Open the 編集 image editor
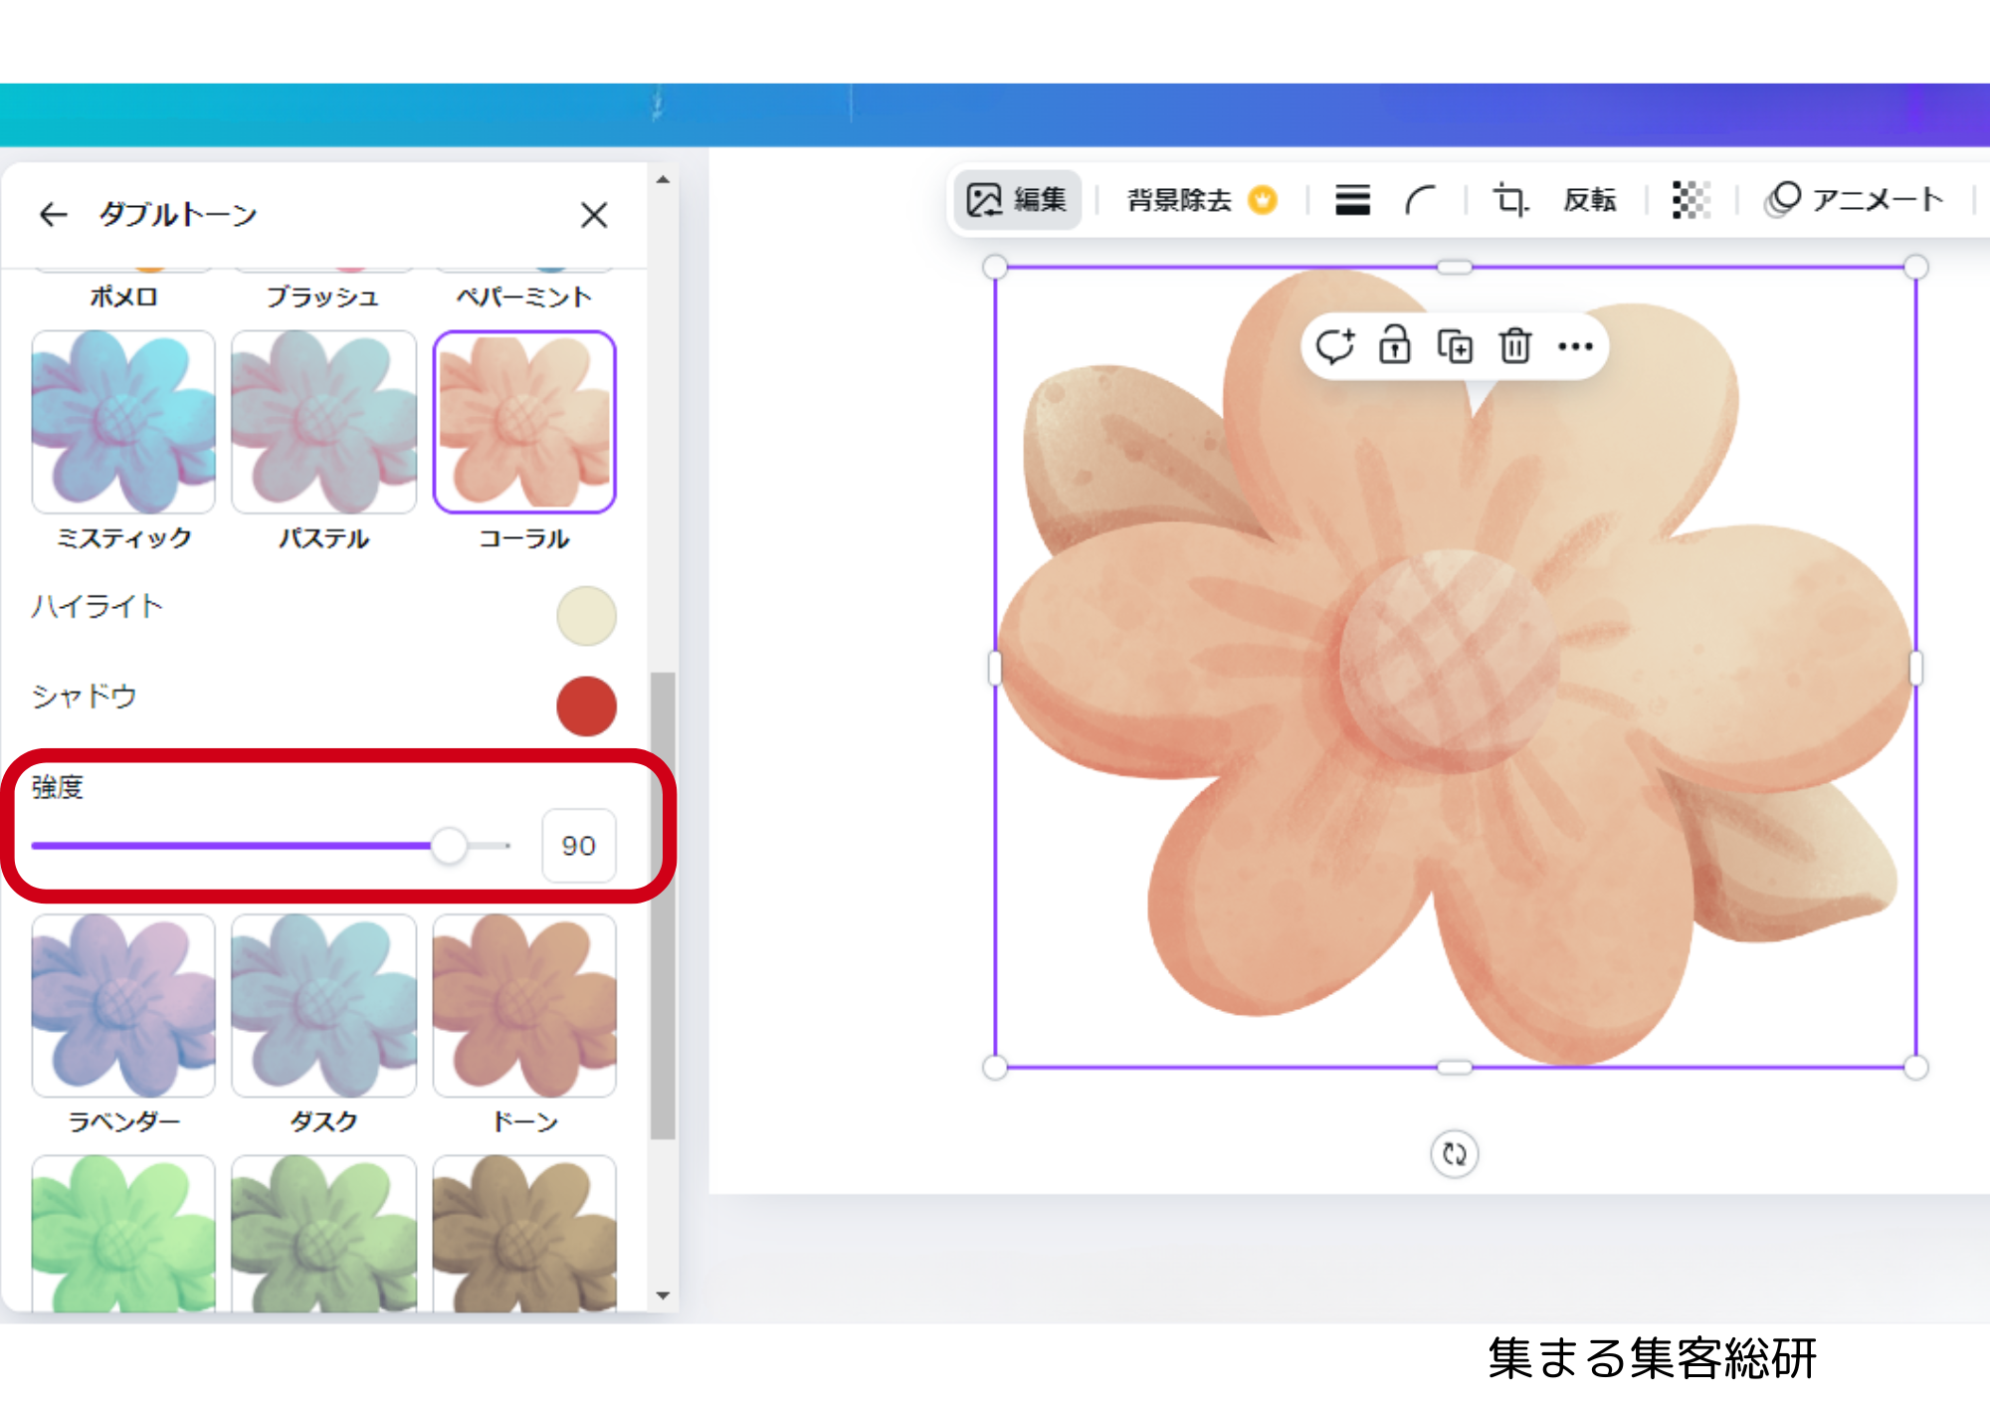This screenshot has width=1990, height=1407. pos(1017,200)
